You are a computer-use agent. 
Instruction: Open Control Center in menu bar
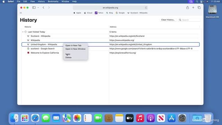pos(202,1)
